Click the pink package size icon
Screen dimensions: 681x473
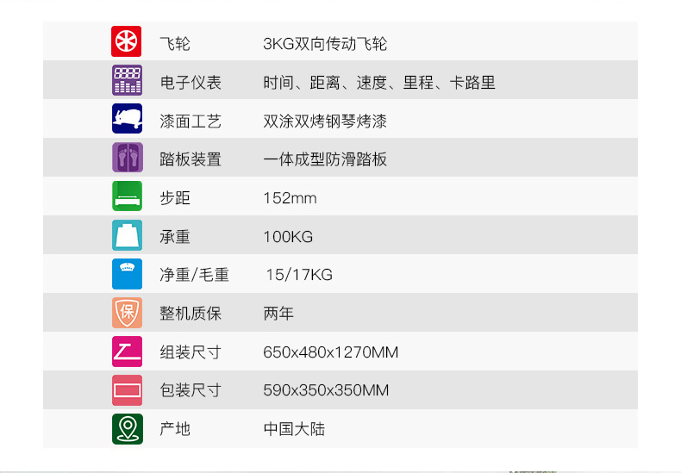click(127, 389)
